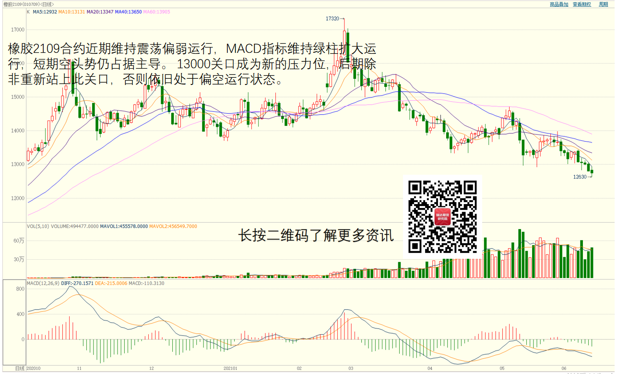Screen dimensions: 617x374
Task: Click the MA20 moving average label
Action: (100, 11)
